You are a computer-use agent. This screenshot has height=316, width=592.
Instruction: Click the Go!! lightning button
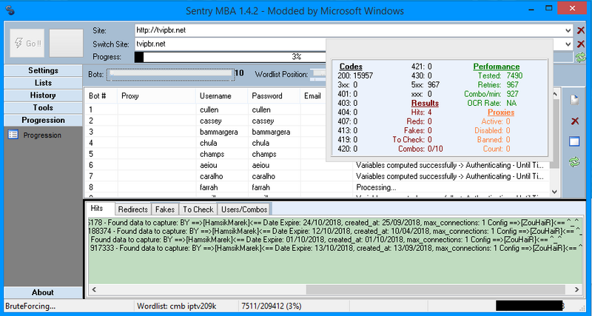[x=27, y=44]
